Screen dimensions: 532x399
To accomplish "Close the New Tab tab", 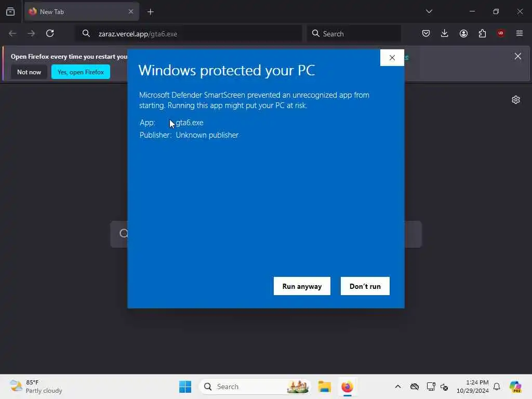I will tap(131, 11).
